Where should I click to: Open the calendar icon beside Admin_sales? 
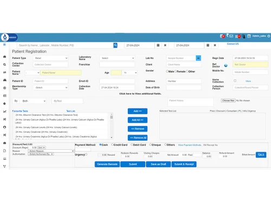(249, 36)
